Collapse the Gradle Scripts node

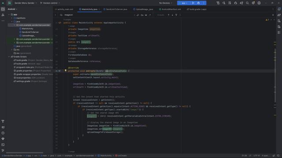click(x=9, y=57)
